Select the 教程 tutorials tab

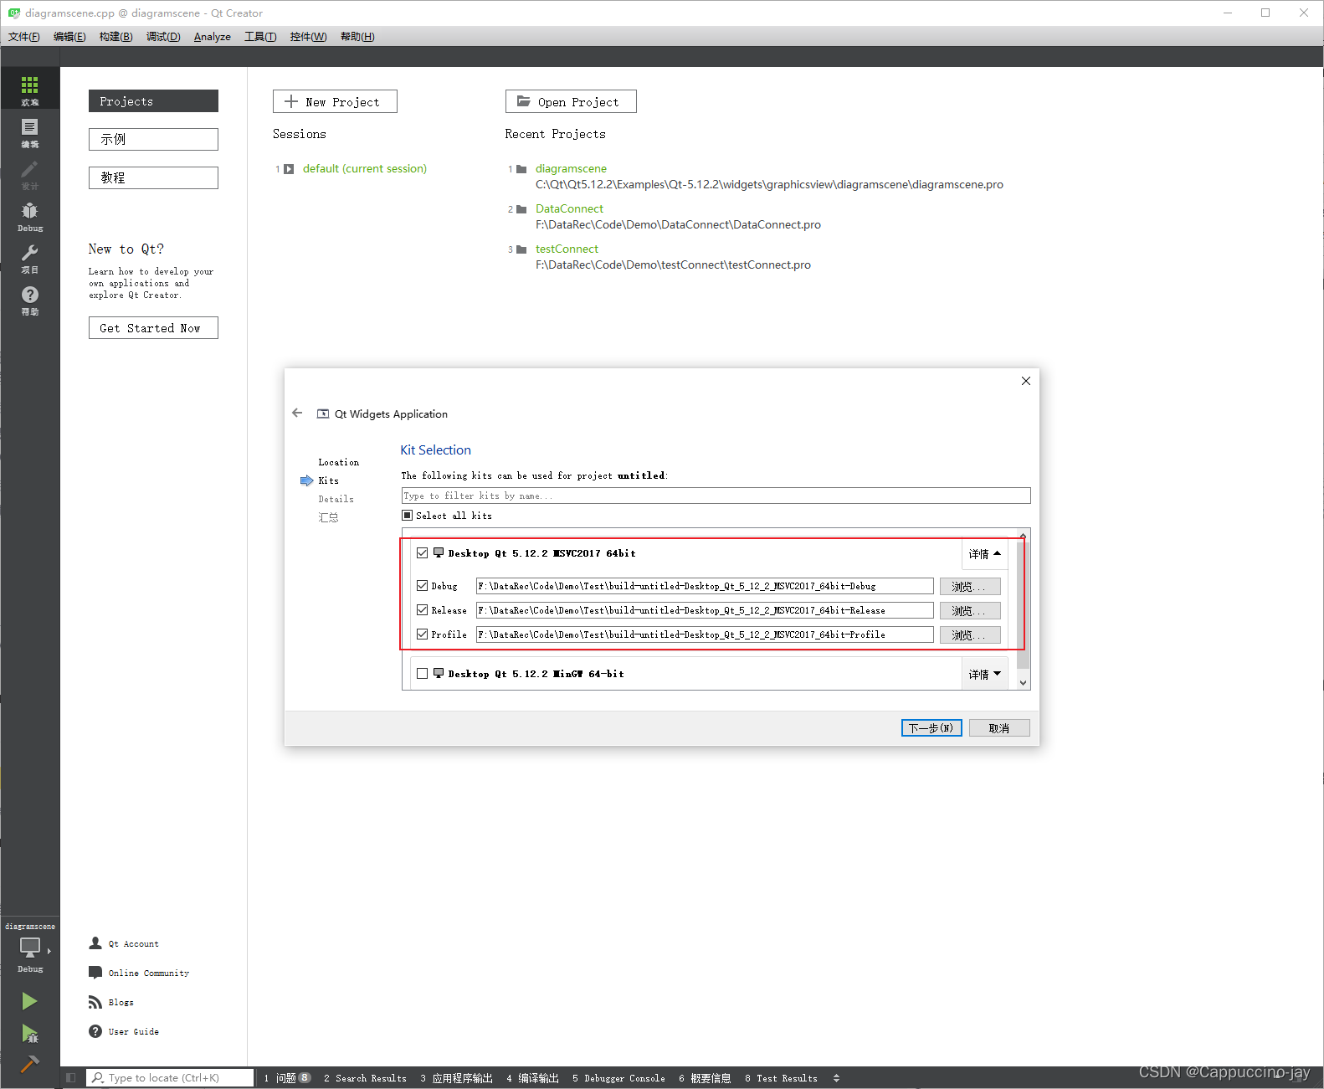click(153, 178)
